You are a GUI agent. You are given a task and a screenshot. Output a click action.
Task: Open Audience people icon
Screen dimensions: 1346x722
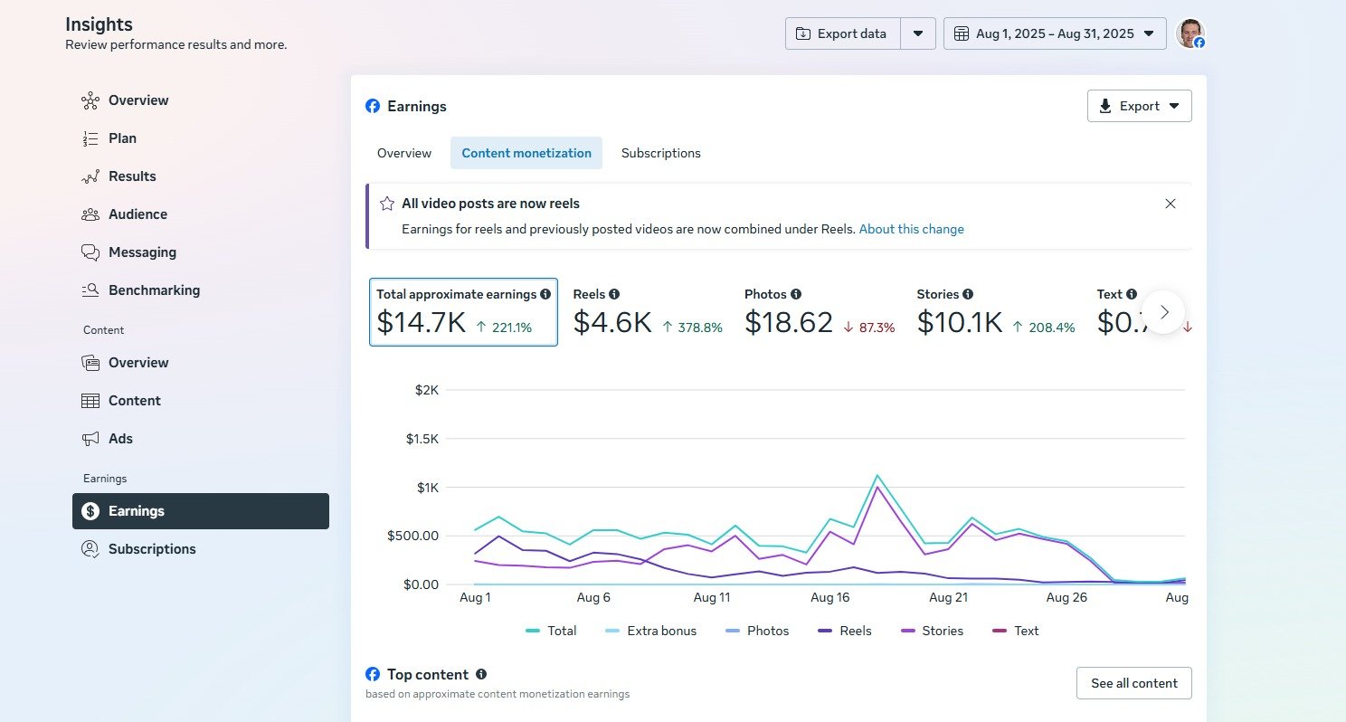tap(90, 214)
